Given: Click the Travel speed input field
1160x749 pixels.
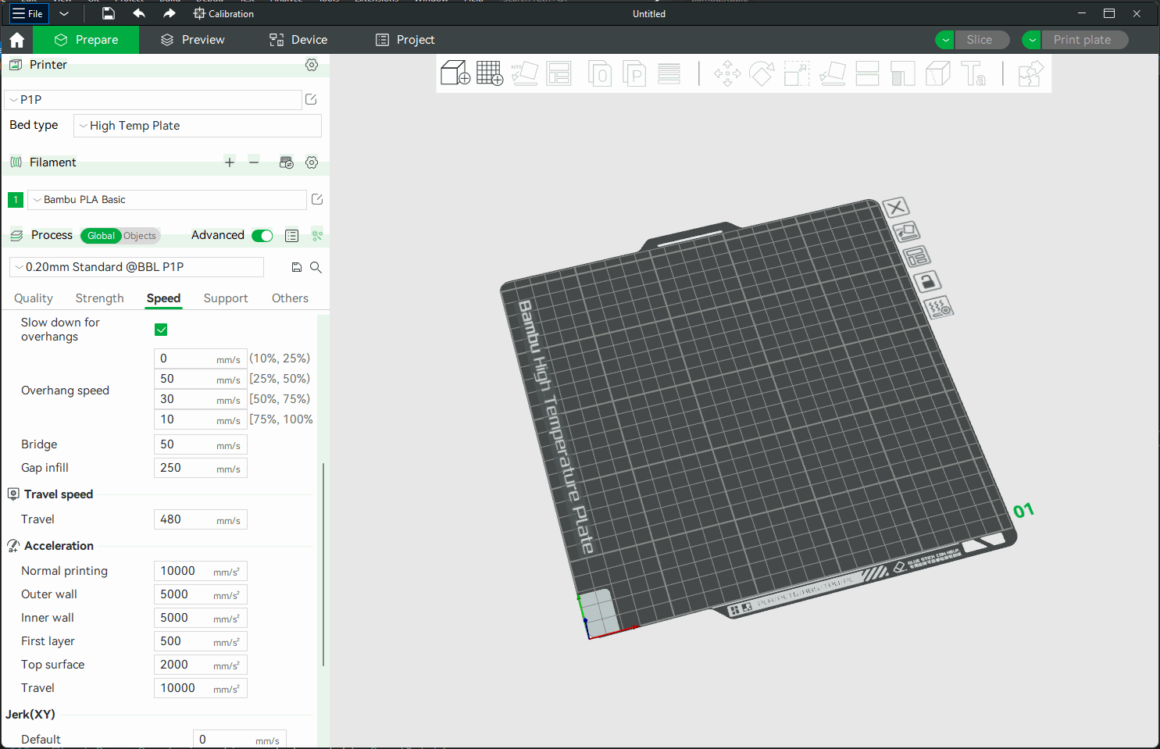Looking at the screenshot, I should click(187, 519).
